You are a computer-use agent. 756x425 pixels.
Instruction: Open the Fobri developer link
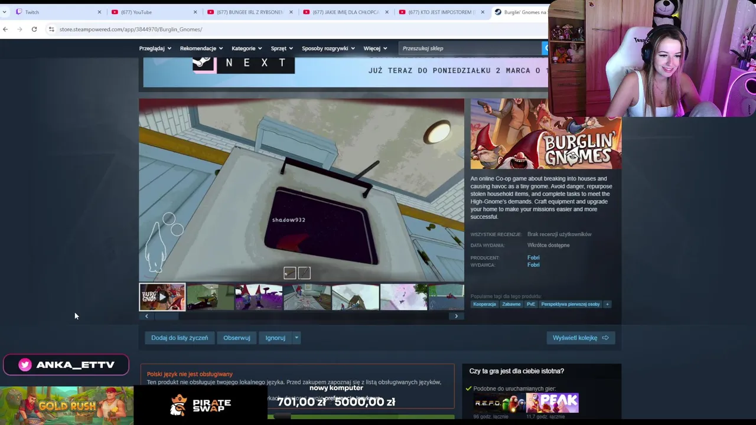pos(533,257)
